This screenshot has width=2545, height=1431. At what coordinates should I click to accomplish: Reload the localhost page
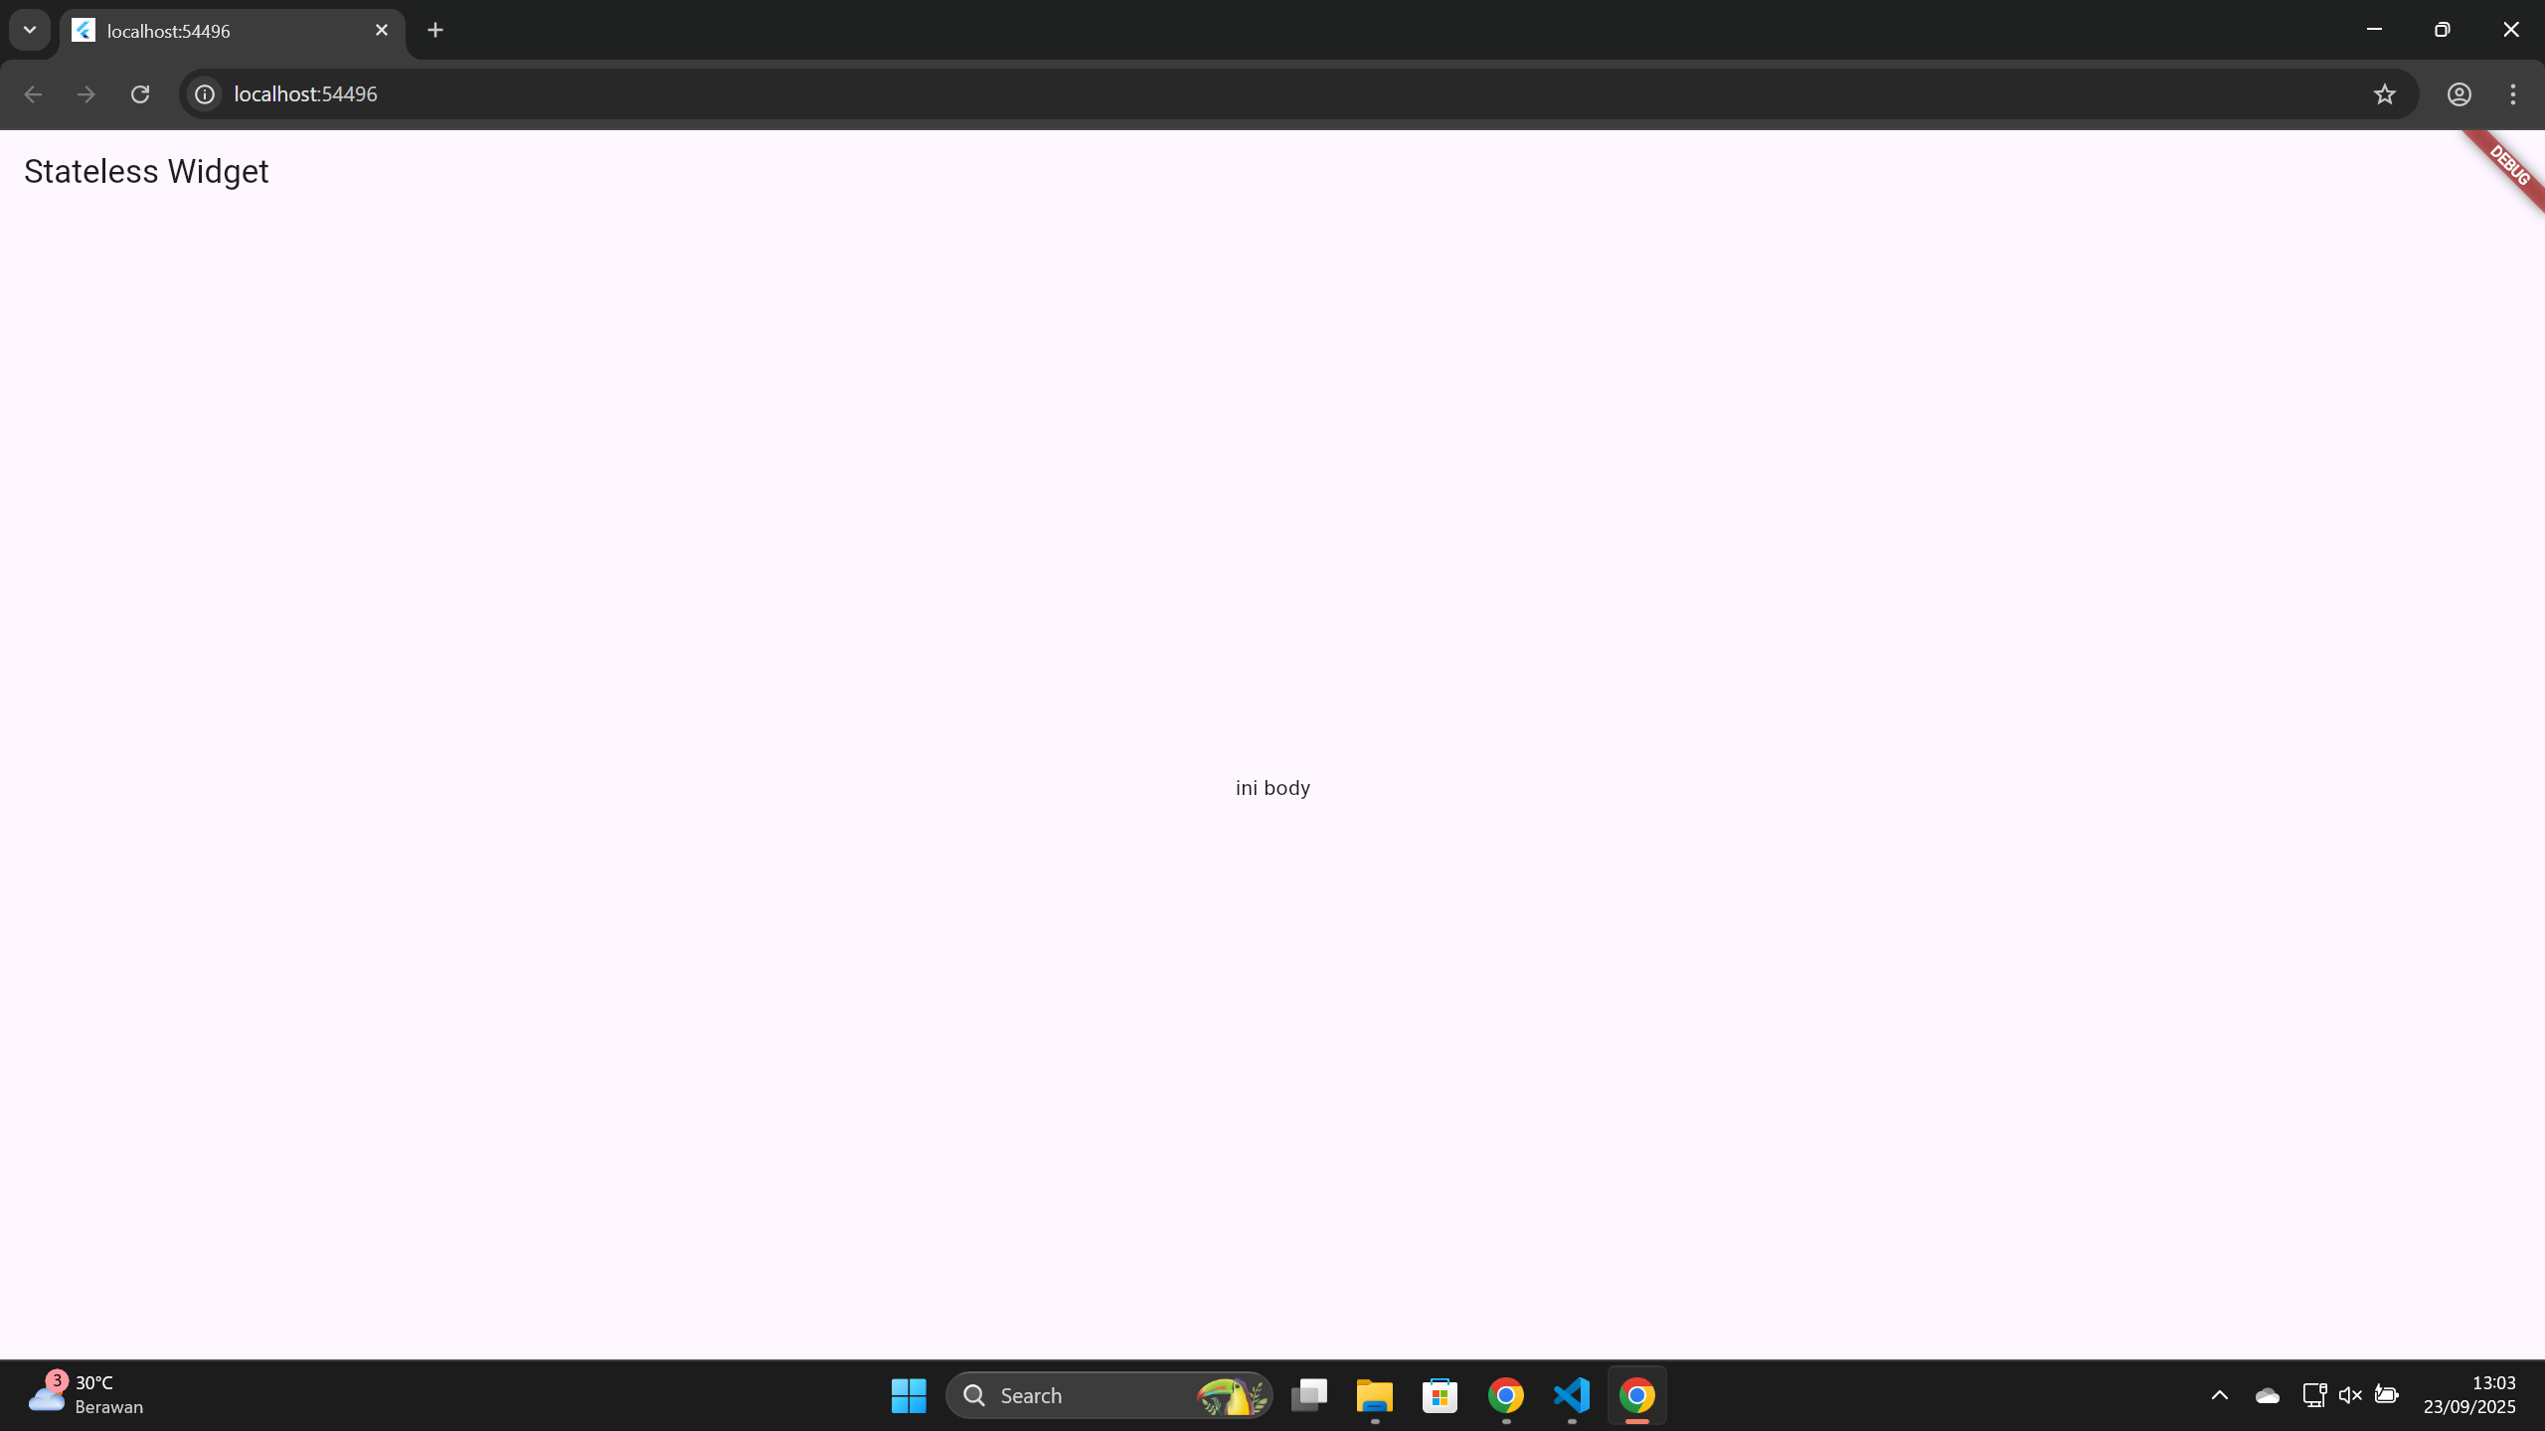(140, 94)
